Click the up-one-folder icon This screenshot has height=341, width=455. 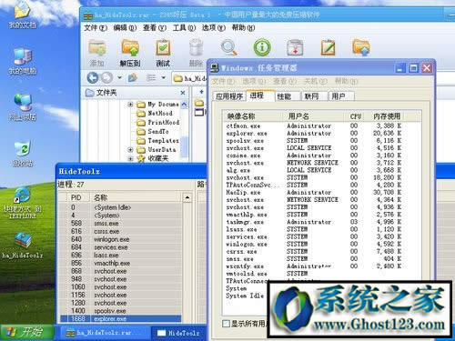pos(132,78)
